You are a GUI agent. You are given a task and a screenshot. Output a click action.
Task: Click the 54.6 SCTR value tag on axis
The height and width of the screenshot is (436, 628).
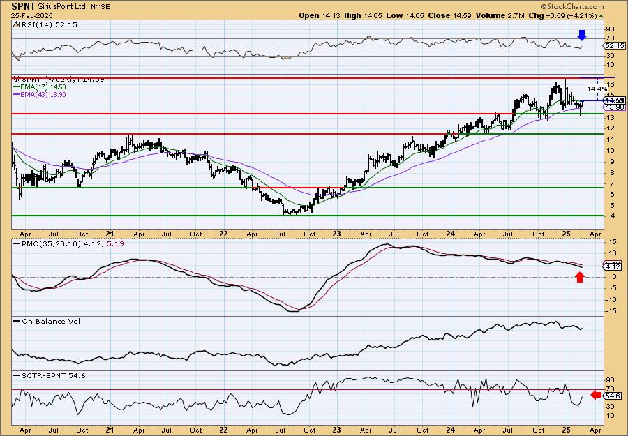coord(614,395)
